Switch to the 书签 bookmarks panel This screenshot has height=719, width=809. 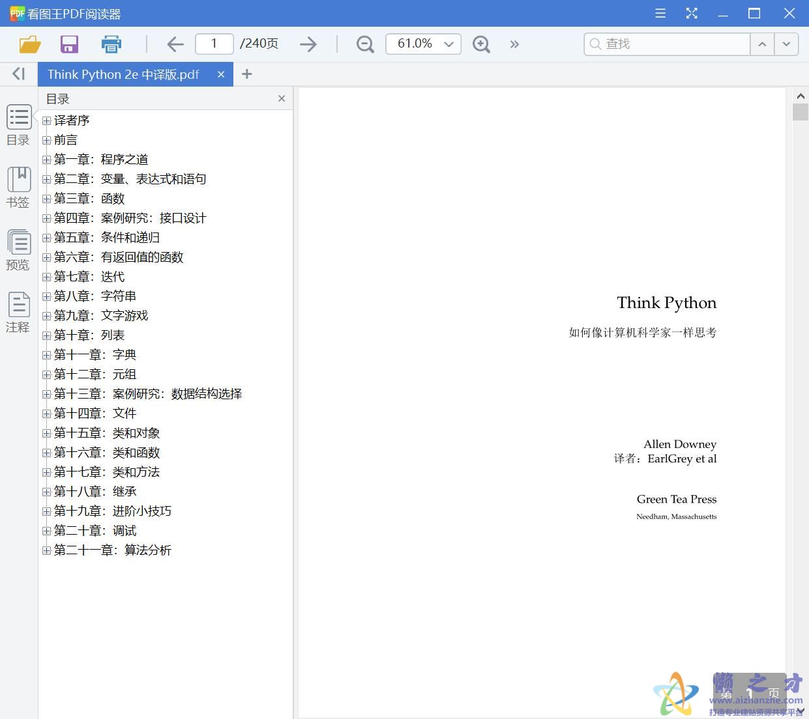tap(18, 186)
